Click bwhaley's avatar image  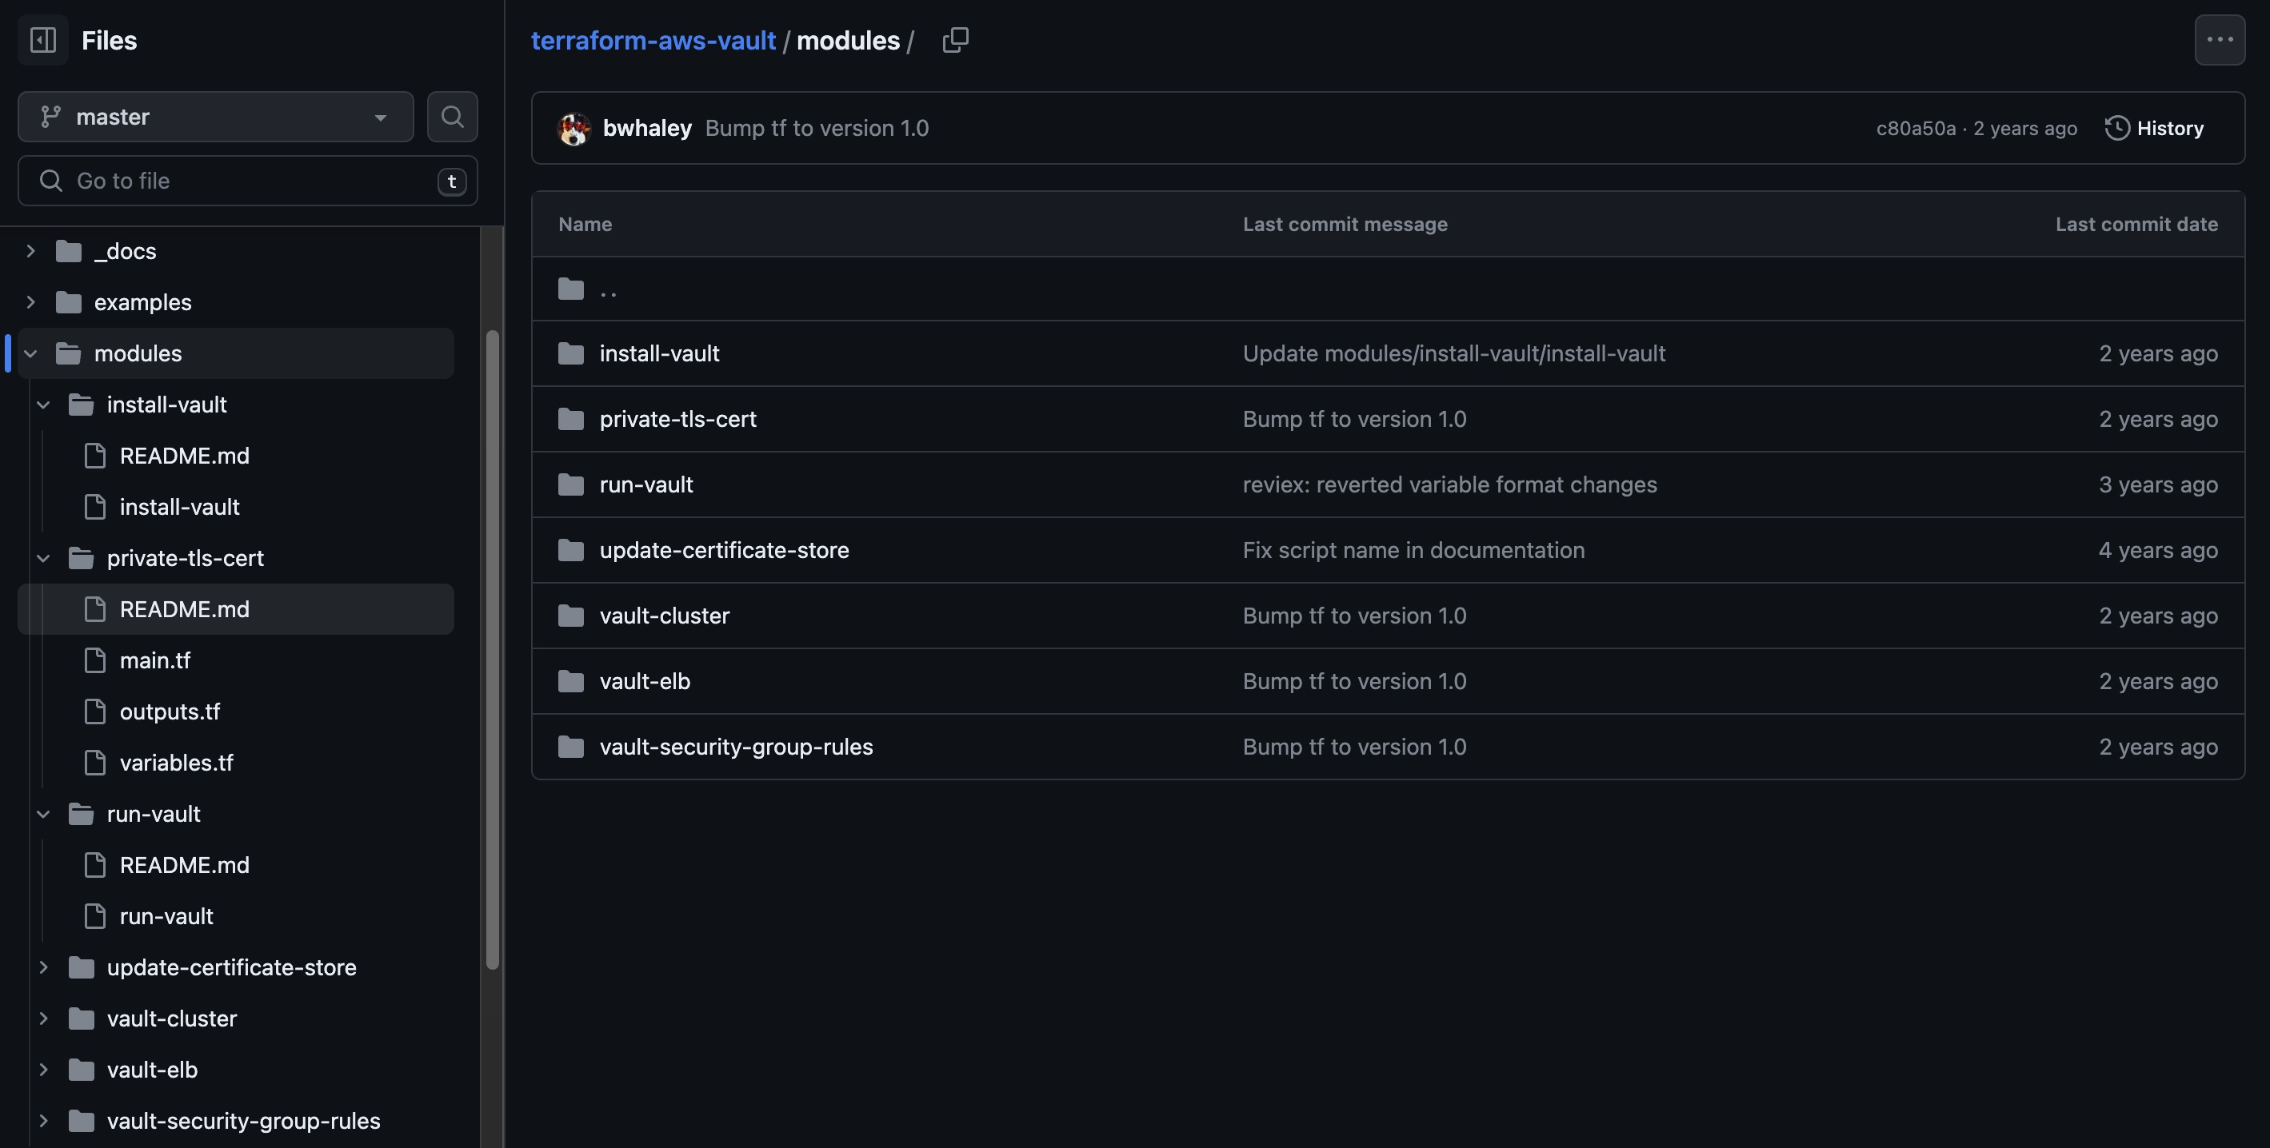pyautogui.click(x=574, y=129)
